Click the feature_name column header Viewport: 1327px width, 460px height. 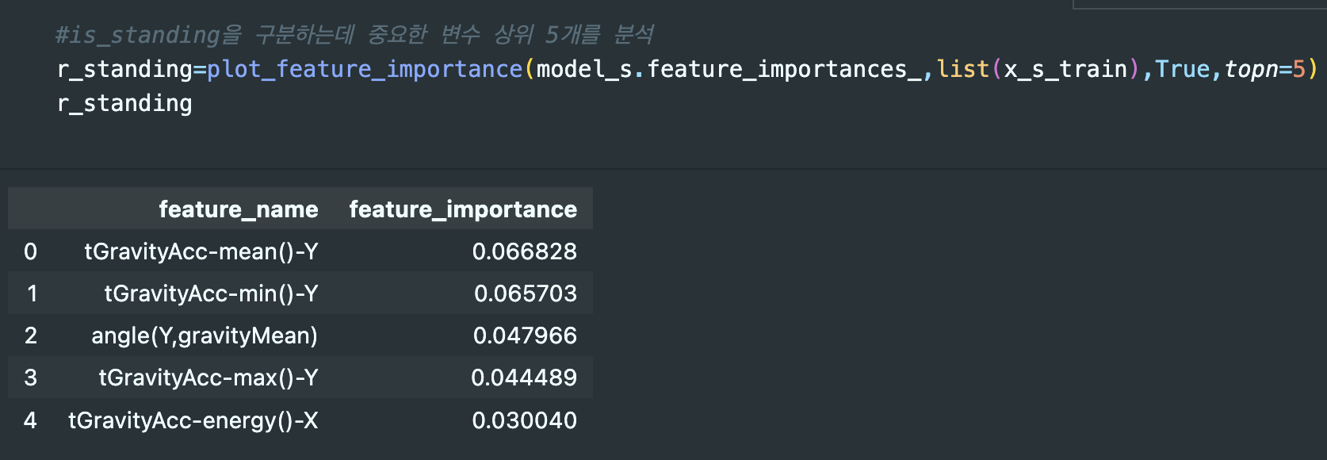click(x=238, y=209)
